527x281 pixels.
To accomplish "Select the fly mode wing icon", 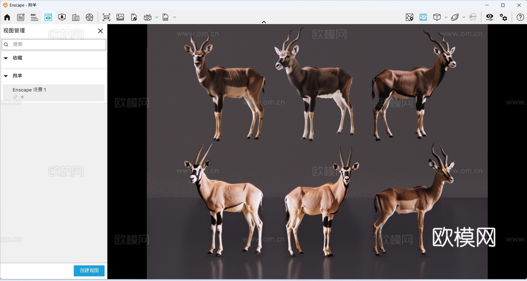I will point(455,17).
